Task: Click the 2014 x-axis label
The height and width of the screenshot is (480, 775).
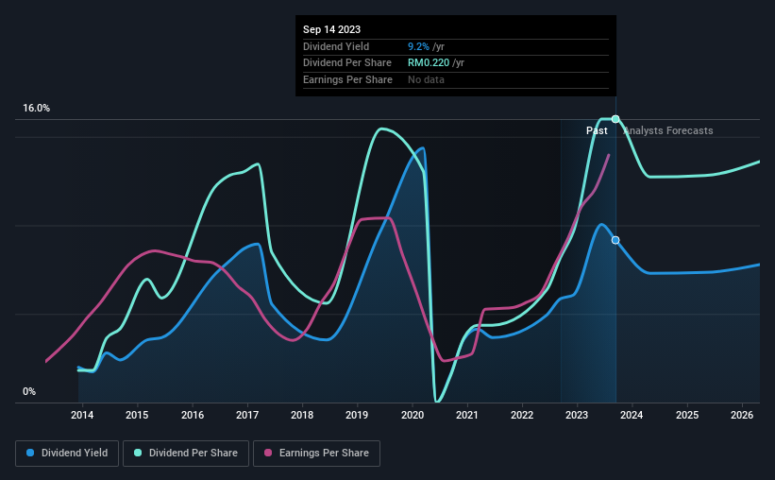Action: click(82, 415)
